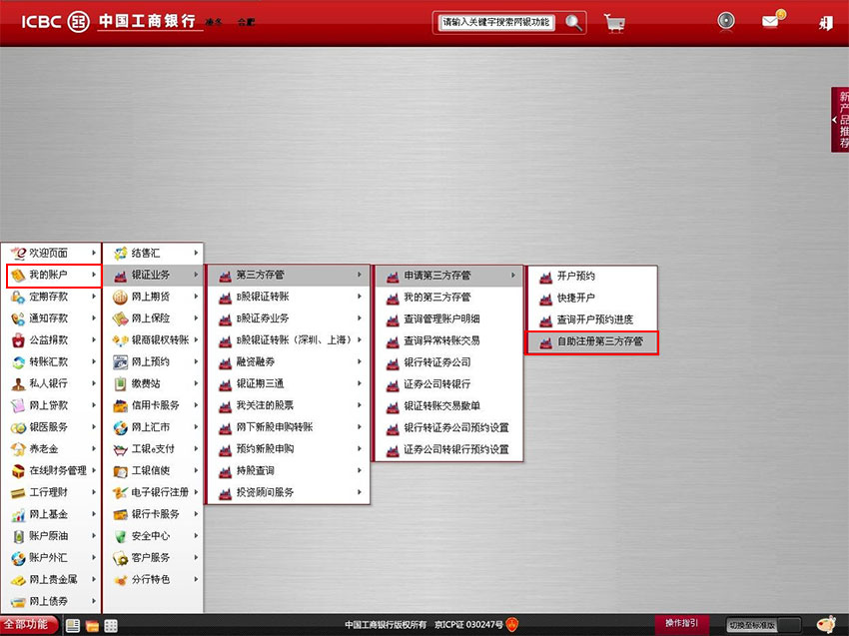849x636 pixels.
Task: Click the badge icon after 京ICP证 030247号
Action: click(512, 625)
